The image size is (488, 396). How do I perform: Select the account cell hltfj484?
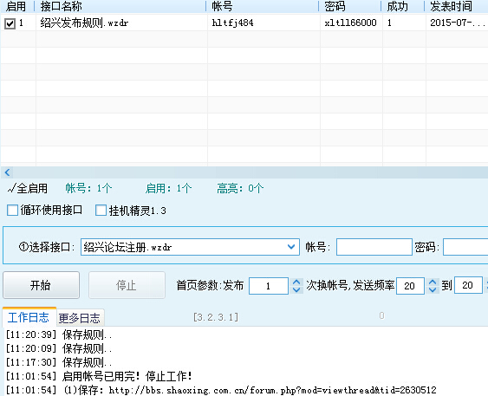[x=264, y=23]
